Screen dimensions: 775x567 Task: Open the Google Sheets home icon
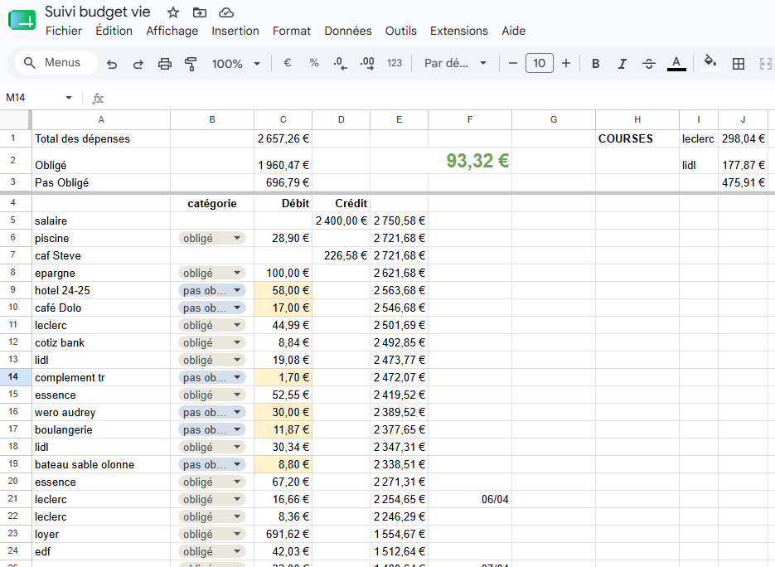22,21
